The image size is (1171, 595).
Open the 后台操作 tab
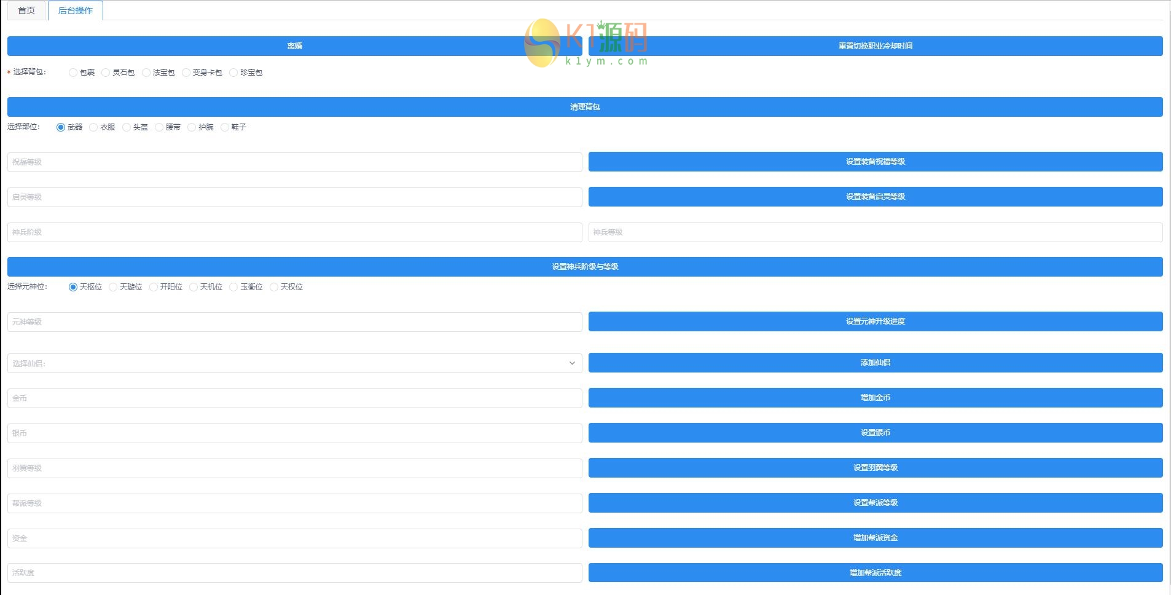coord(76,10)
